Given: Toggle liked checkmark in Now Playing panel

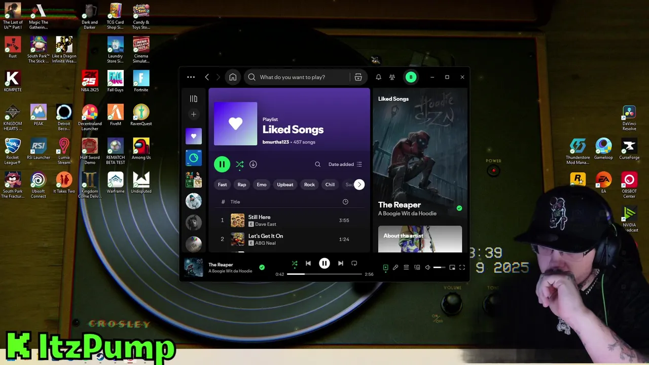Looking at the screenshot, I should point(459,208).
